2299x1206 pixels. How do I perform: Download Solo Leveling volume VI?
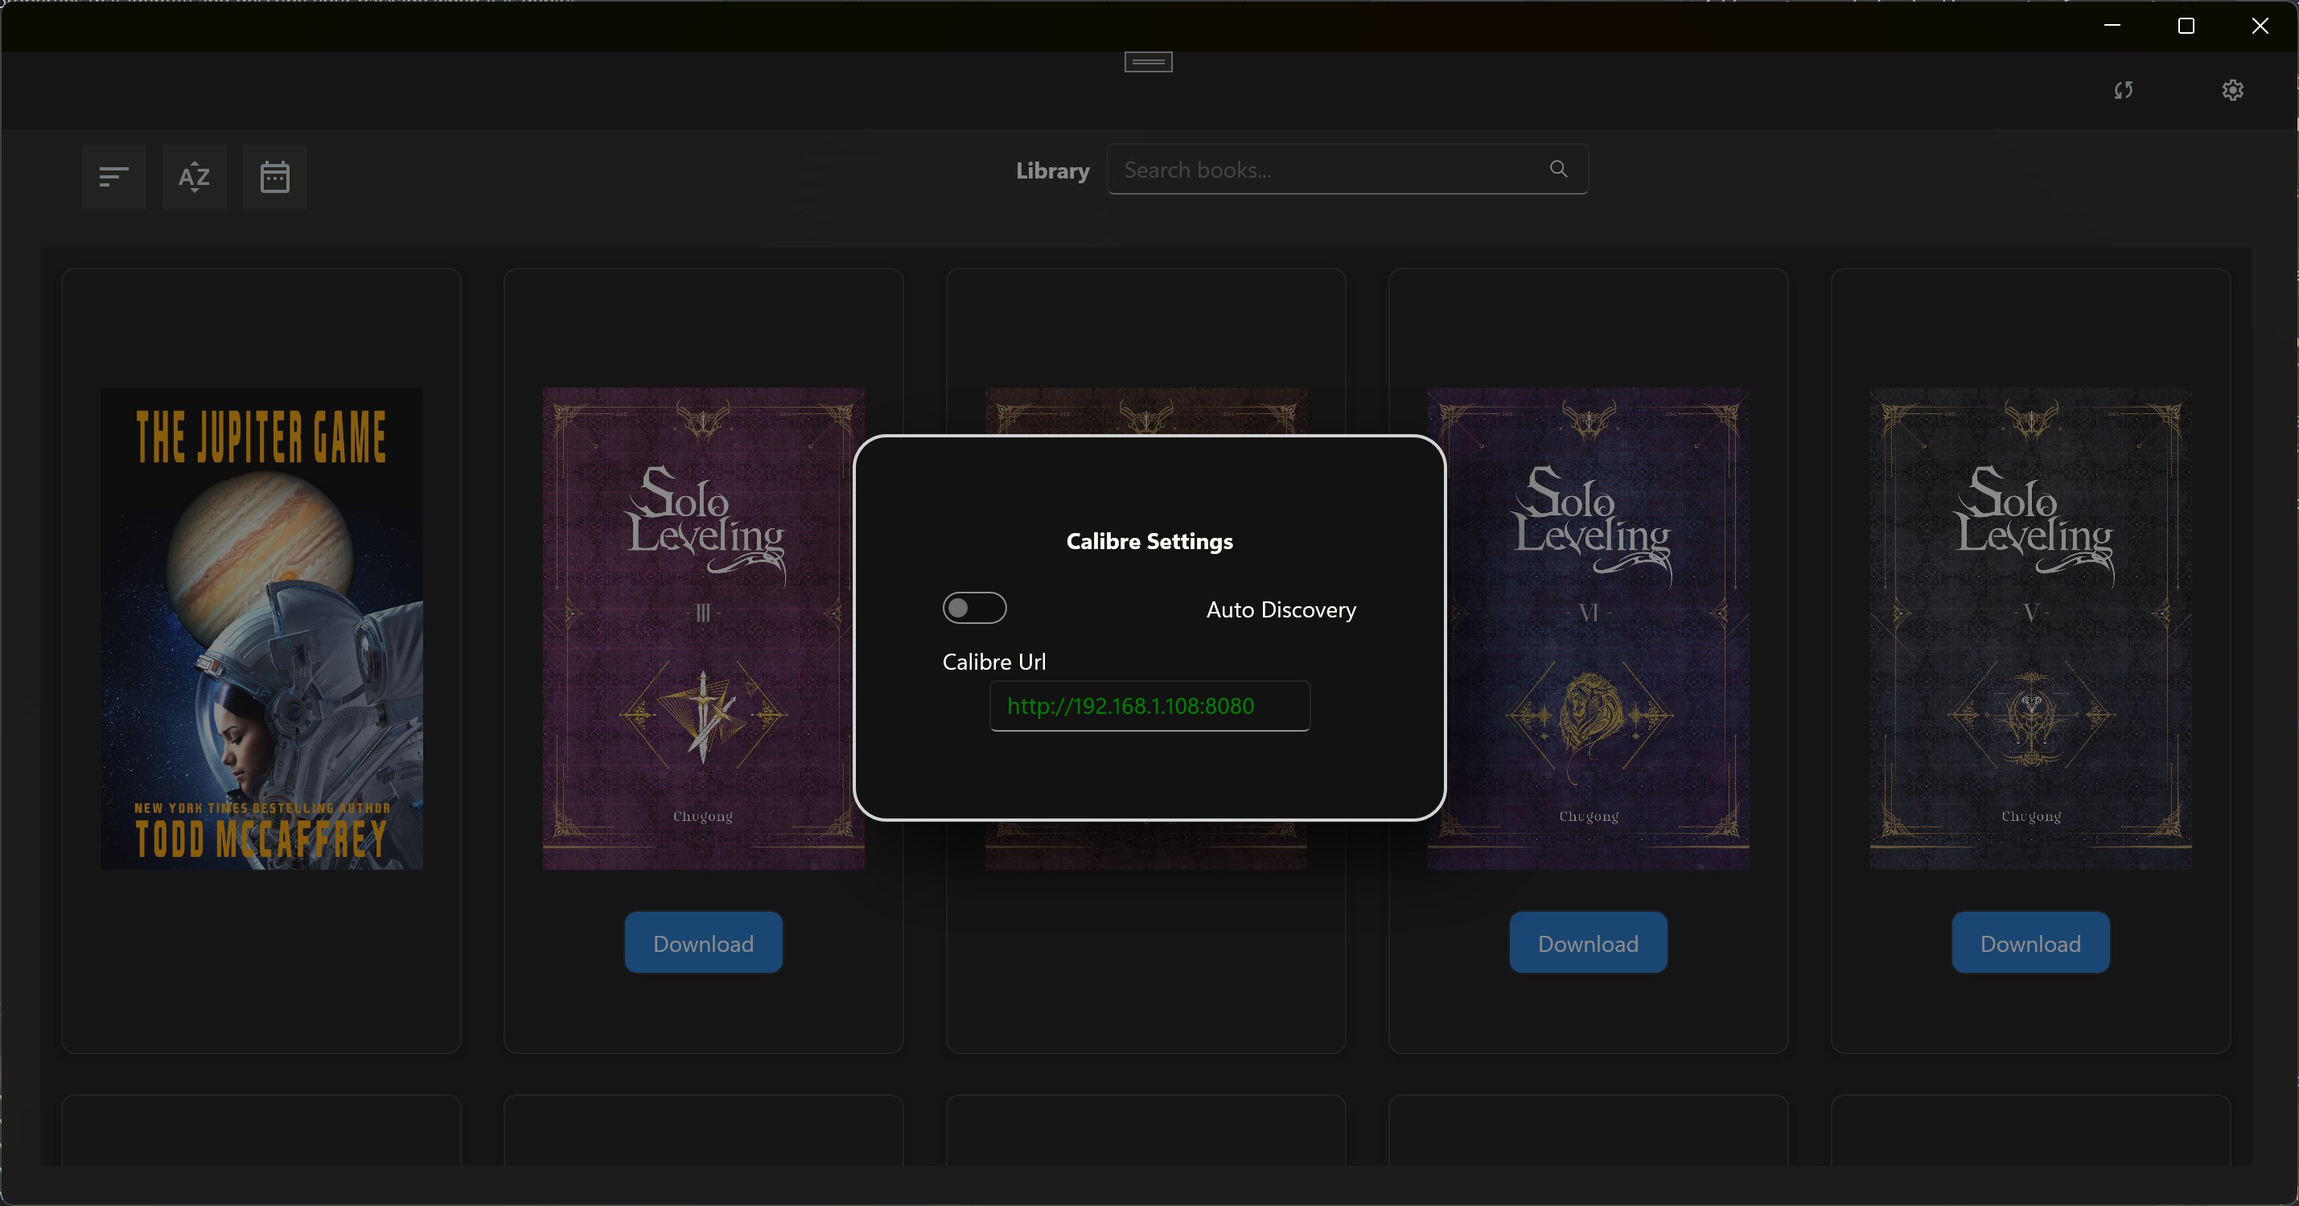tap(1589, 942)
